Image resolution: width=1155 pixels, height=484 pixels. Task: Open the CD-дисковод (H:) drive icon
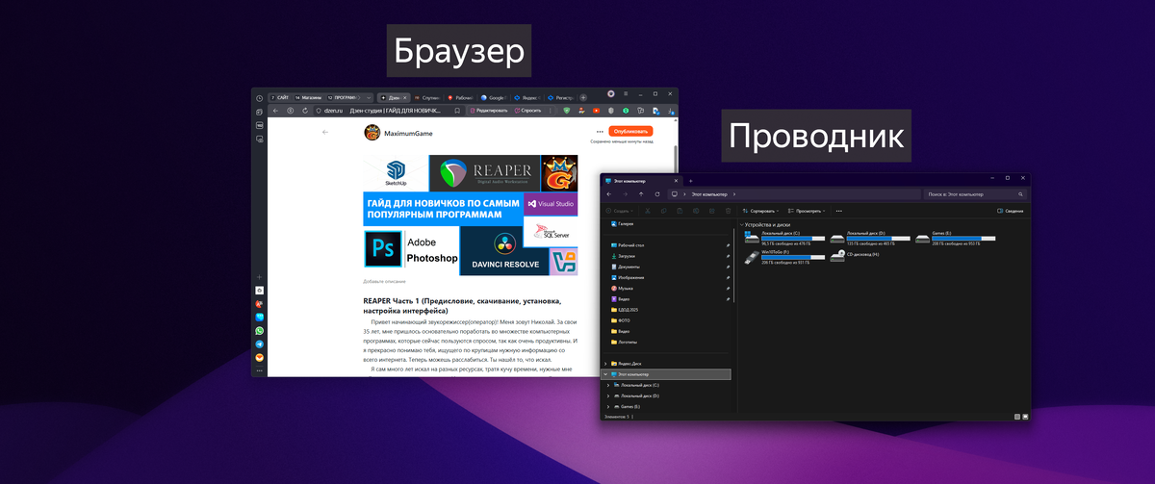click(838, 255)
